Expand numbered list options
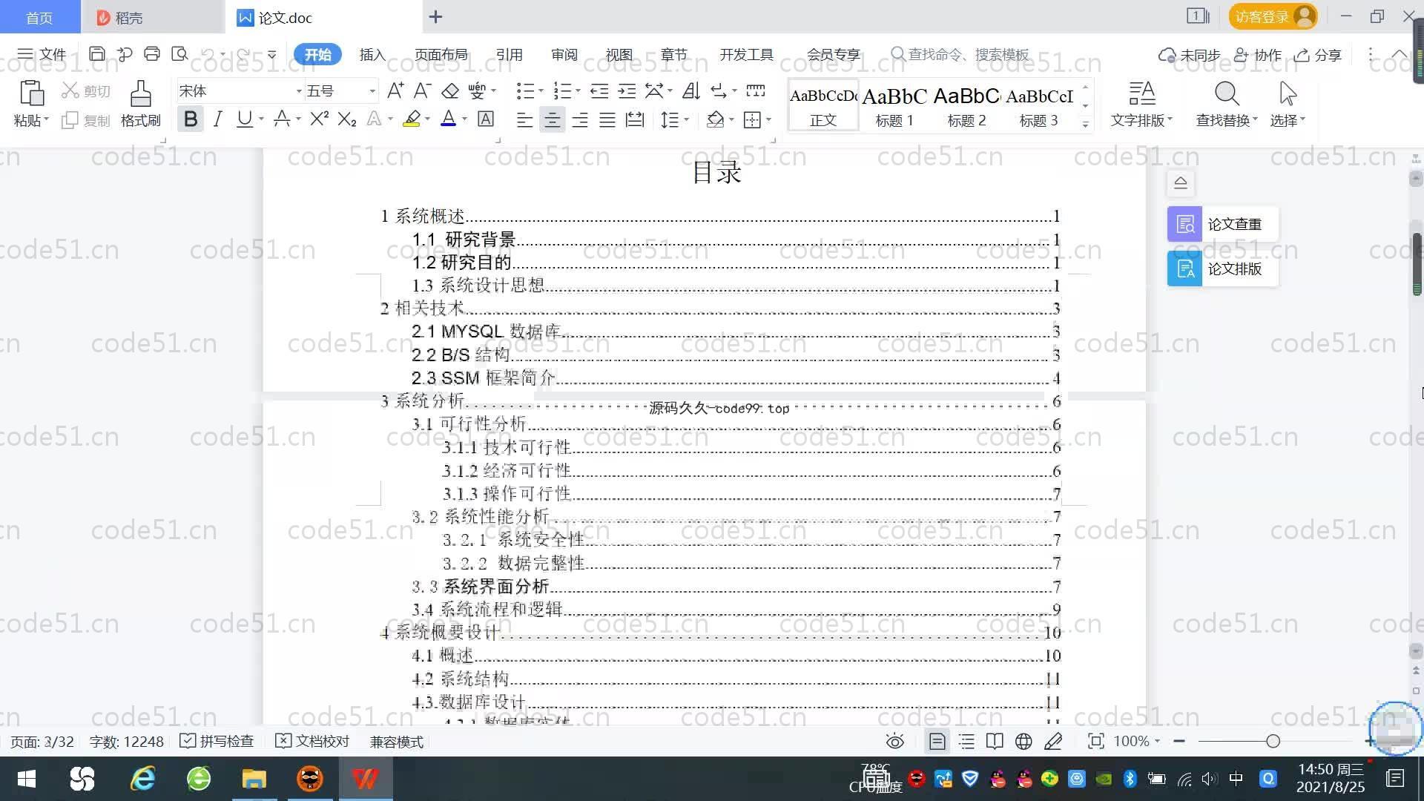Screen dimensions: 1424x801 tap(578, 91)
